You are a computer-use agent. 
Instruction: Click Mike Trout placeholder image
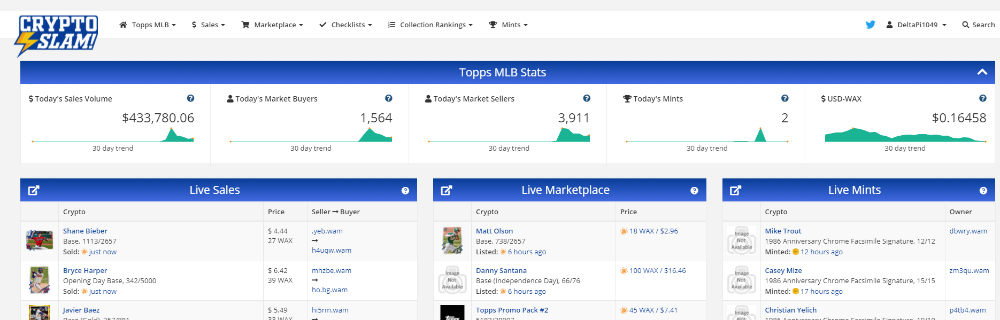(741, 241)
